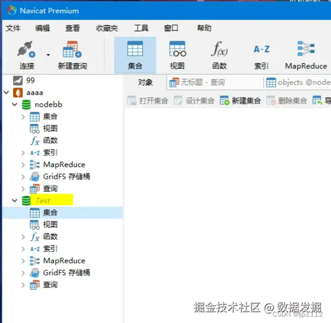
Task: Select the MapReduce toolbar icon
Action: pos(306,49)
